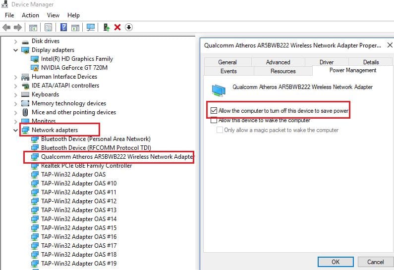Expand the Disk drives node
The image size is (394, 270).
(x=15, y=42)
